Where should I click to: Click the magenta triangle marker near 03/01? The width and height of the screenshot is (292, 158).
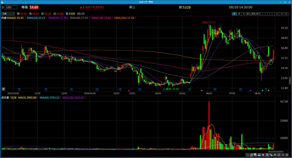[x=129, y=91]
